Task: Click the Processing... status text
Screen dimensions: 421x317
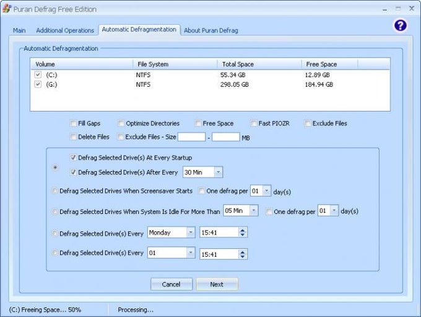Action: (136, 310)
